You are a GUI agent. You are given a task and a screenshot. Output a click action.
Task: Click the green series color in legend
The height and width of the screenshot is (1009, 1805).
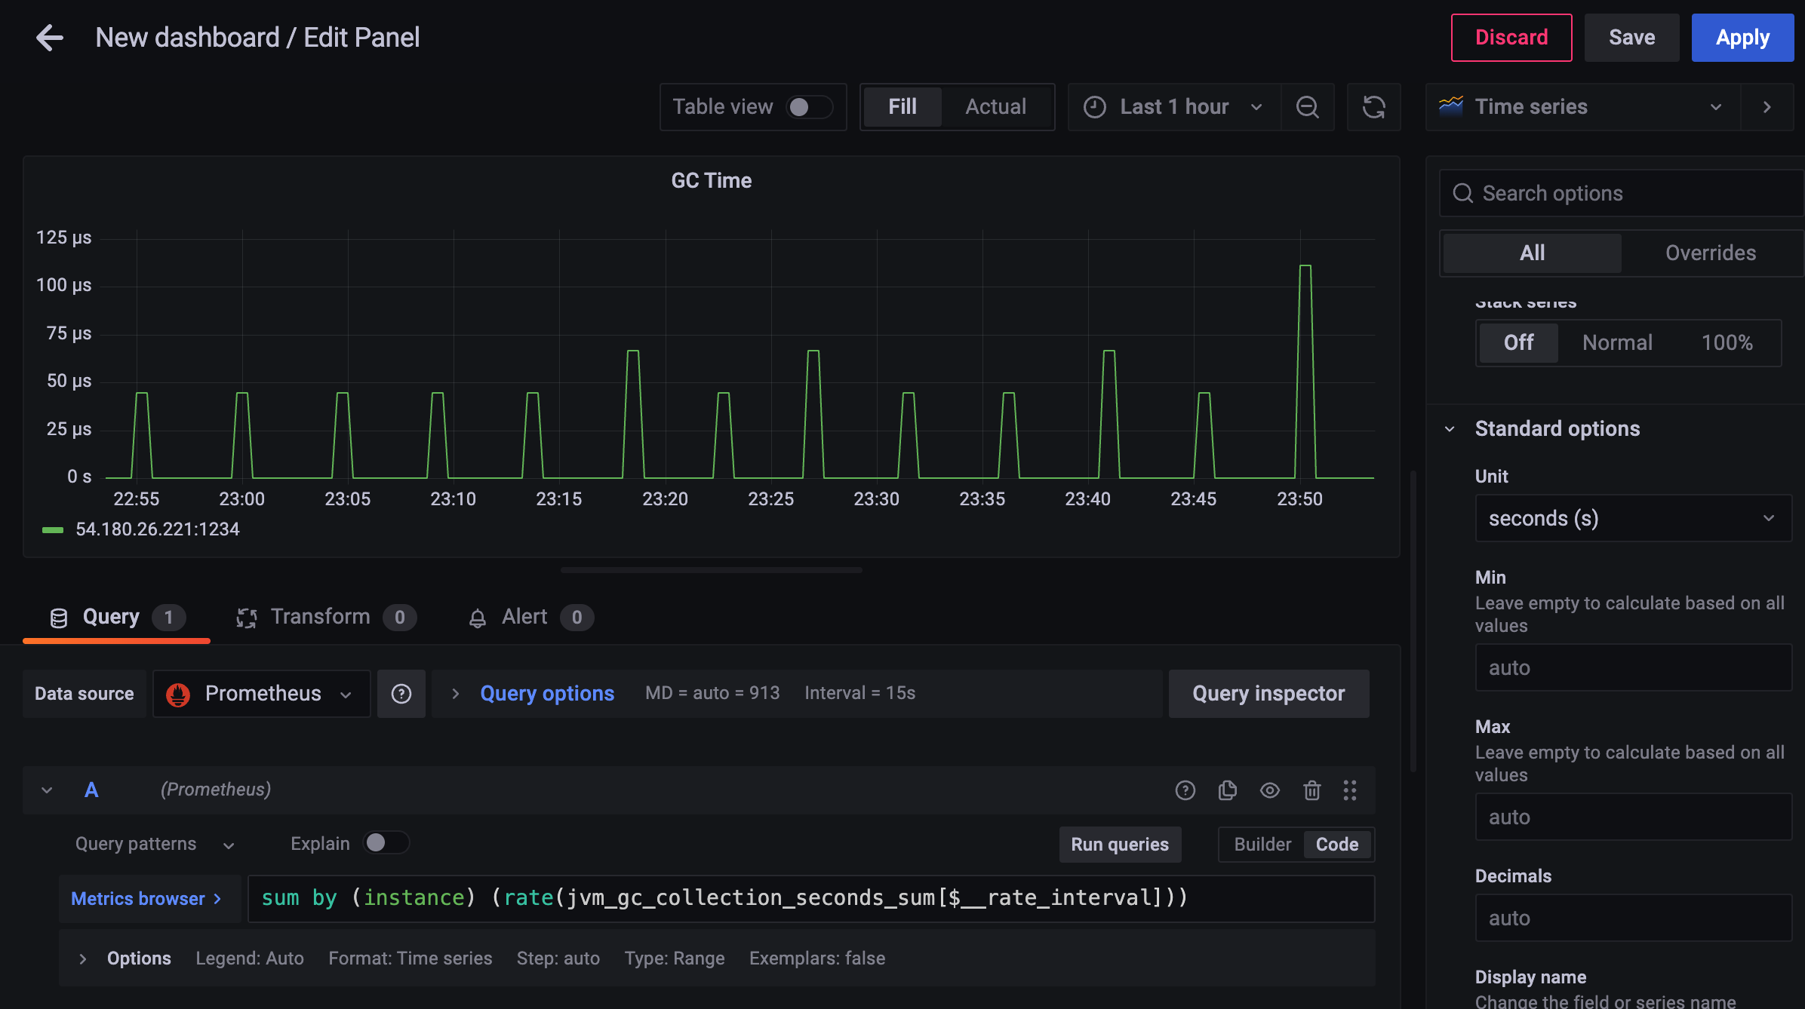coord(53,530)
